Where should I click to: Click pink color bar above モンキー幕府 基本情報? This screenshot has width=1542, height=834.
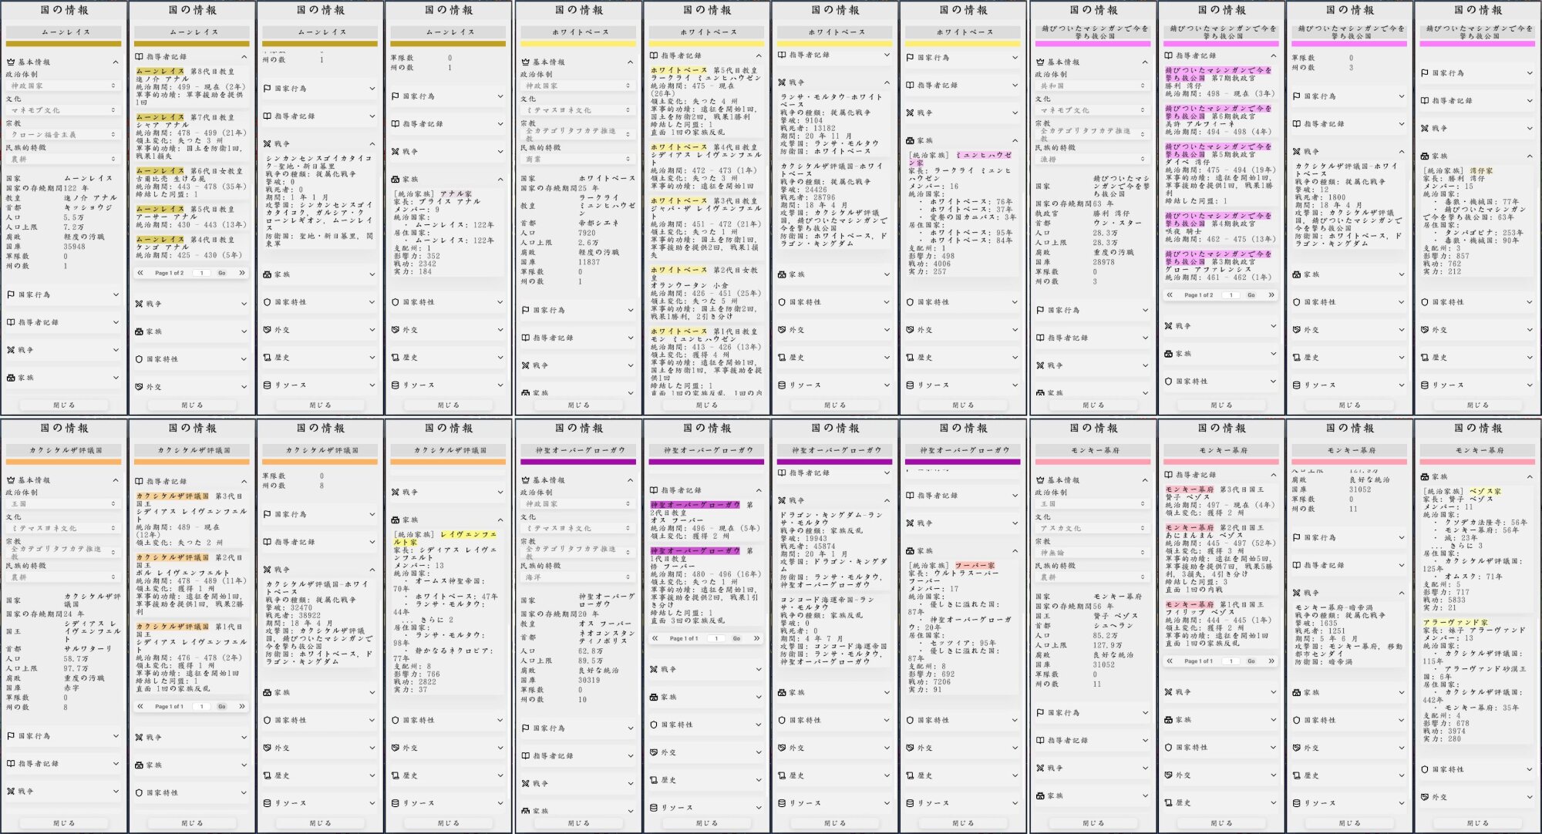click(1093, 462)
